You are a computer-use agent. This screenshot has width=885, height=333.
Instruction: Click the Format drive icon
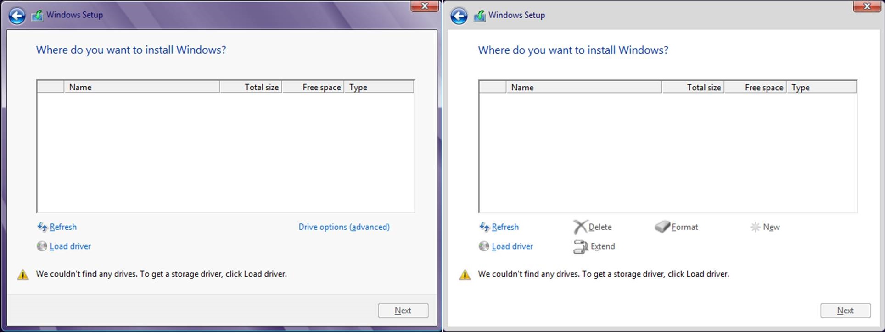coord(662,227)
